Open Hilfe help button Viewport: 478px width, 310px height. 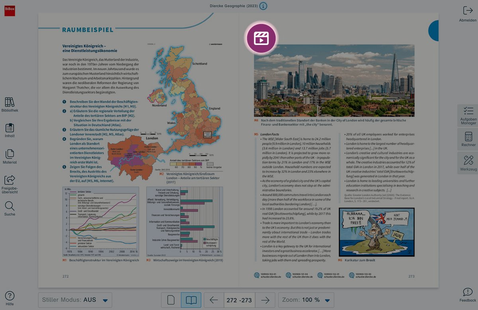coord(10,298)
